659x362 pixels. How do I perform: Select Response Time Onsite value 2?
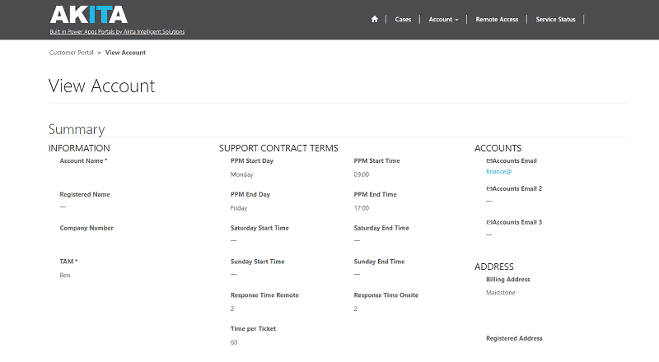tap(356, 309)
